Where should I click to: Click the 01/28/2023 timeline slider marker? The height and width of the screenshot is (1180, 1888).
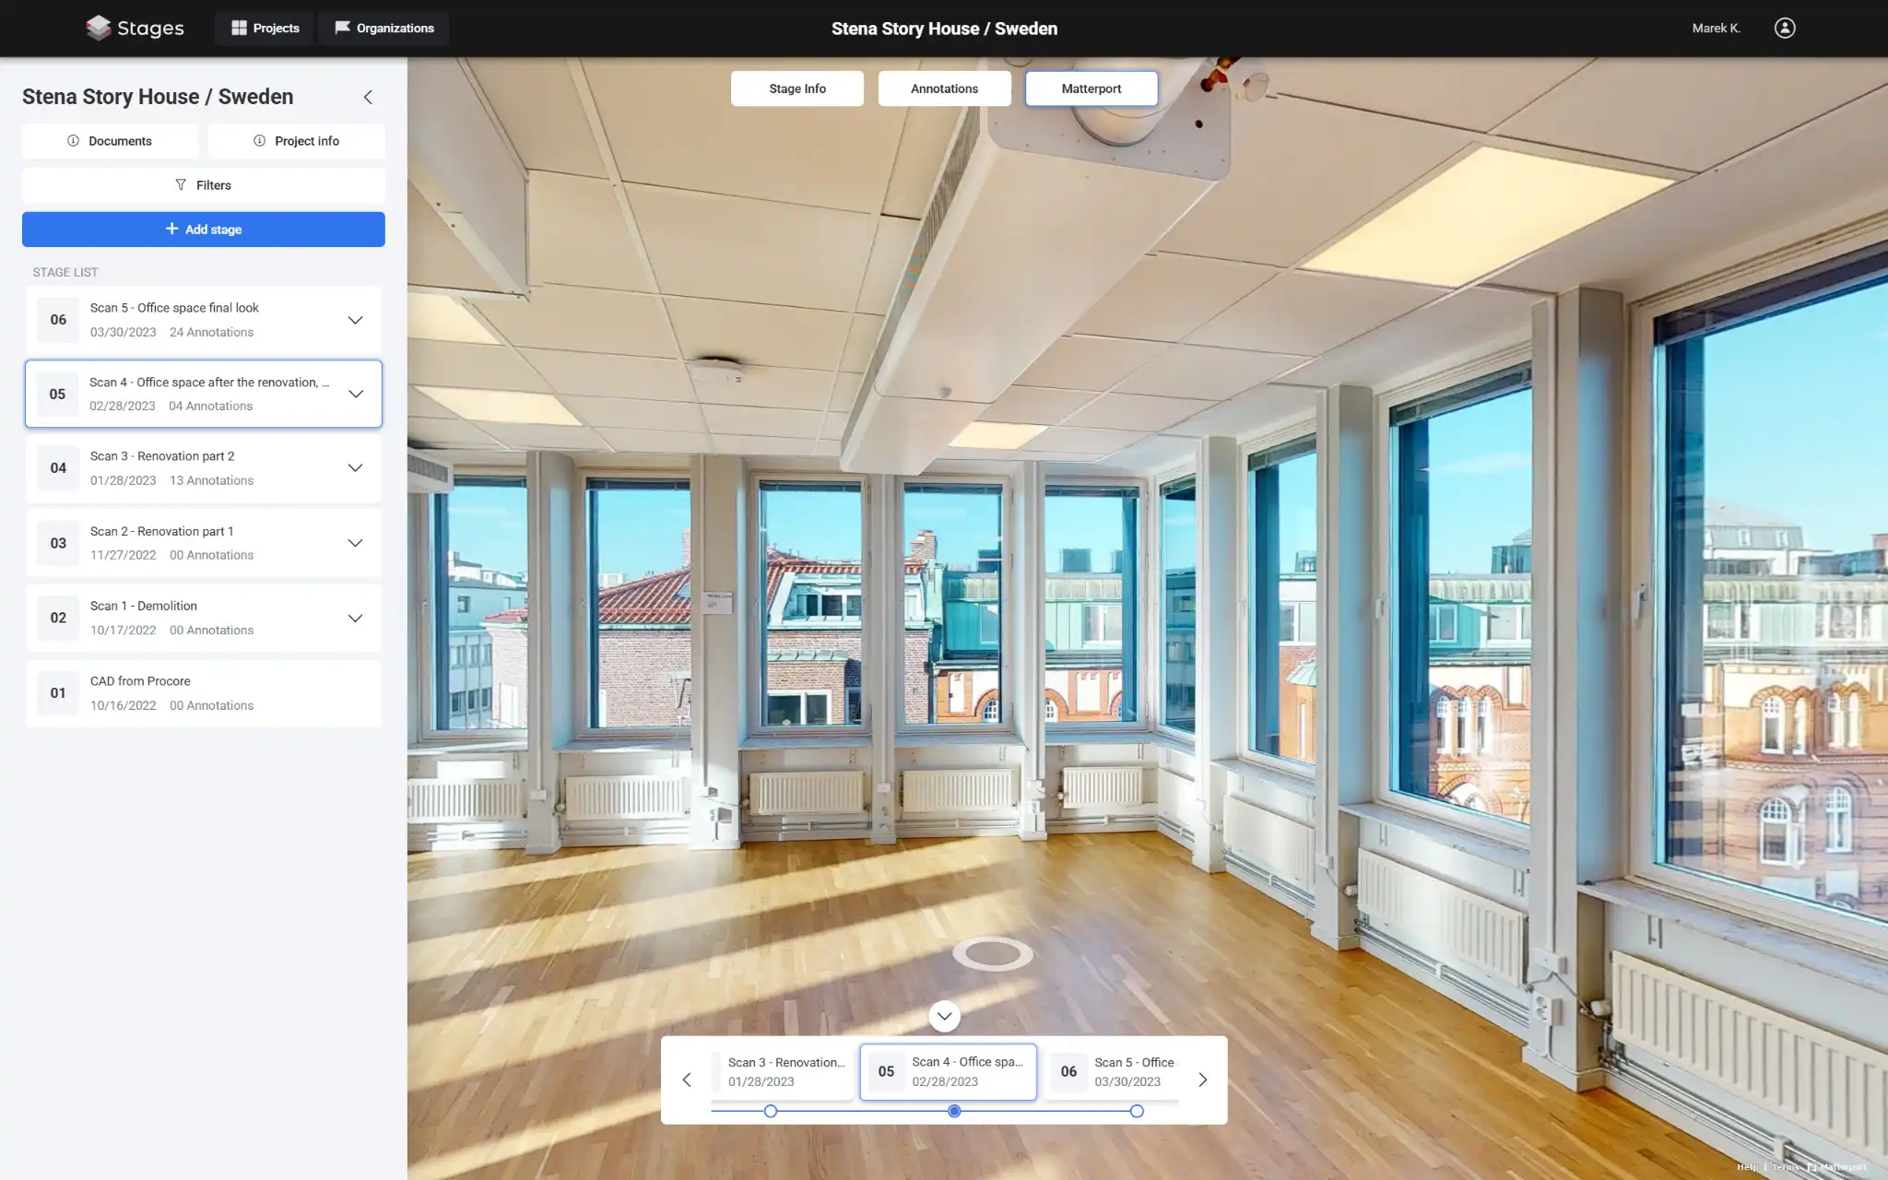[x=771, y=1111]
